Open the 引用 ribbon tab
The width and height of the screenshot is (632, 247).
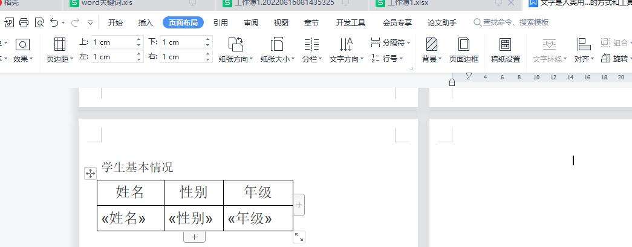tap(221, 22)
